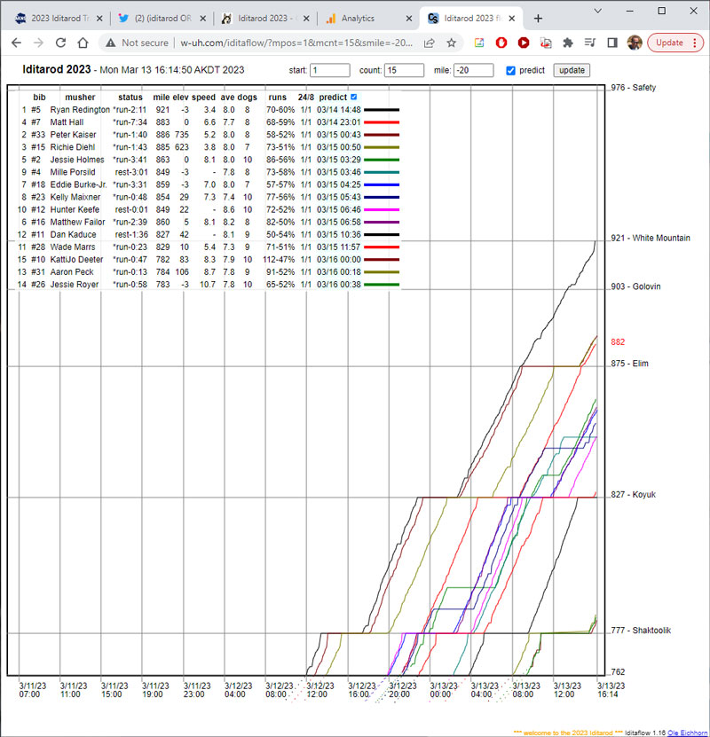
Task: Click the Not secure warning icon
Action: click(x=111, y=43)
